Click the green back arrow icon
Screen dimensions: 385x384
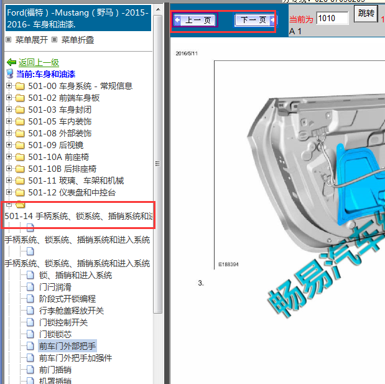(x=11, y=62)
